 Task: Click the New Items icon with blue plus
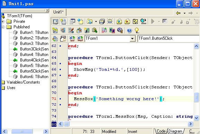coord(80,21)
